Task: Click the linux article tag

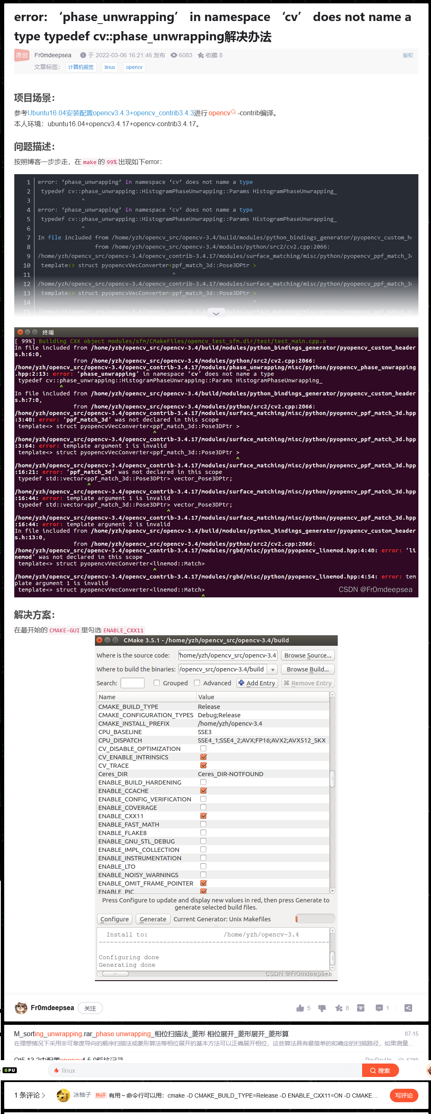Action: (110, 67)
